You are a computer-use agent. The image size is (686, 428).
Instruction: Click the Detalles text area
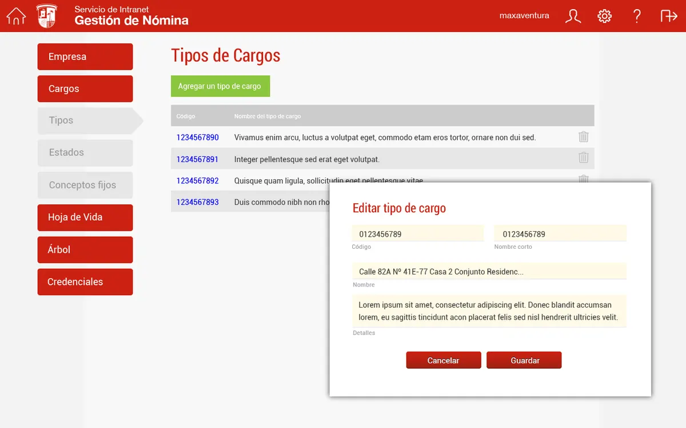tap(489, 311)
